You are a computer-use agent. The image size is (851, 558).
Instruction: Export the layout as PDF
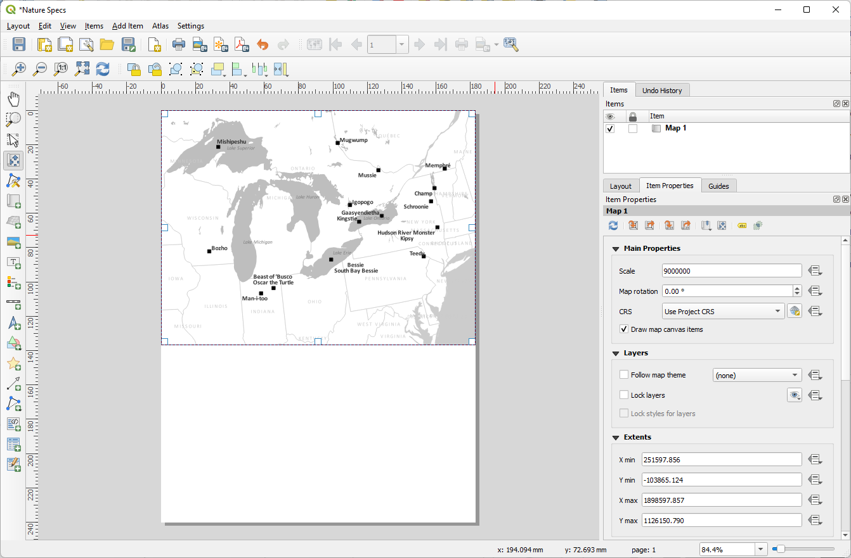[242, 44]
